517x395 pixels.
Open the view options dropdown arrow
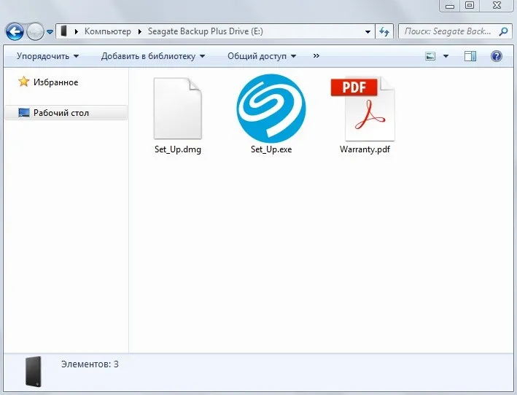tap(446, 56)
